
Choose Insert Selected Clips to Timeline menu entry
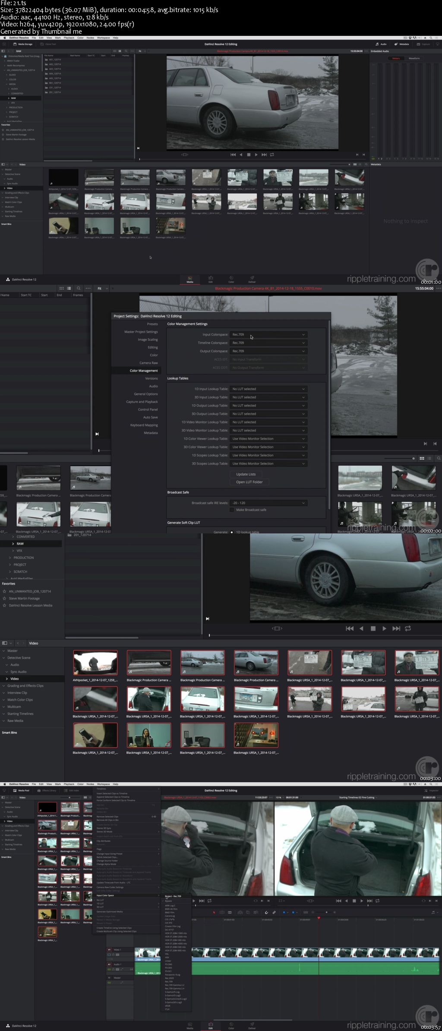pos(112,793)
